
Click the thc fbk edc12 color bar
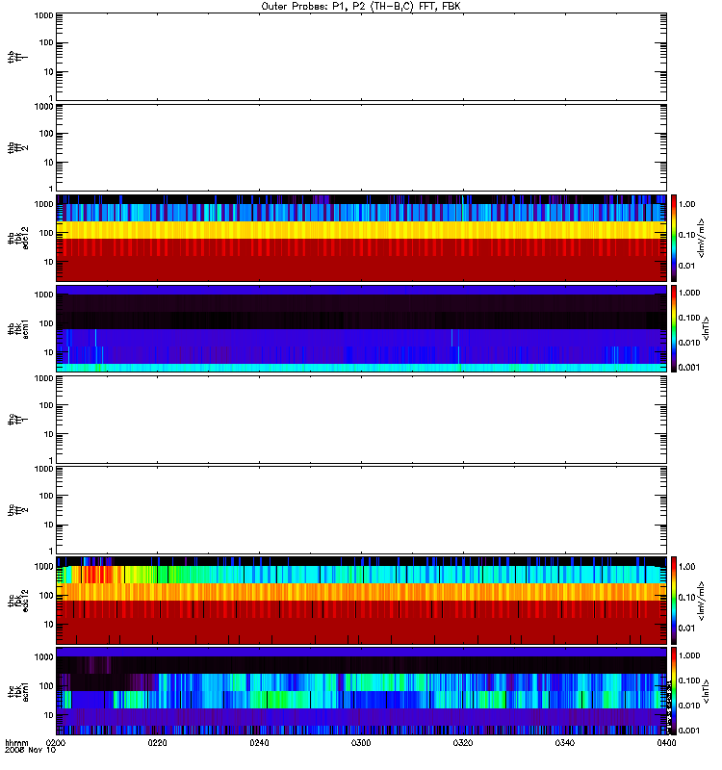(x=674, y=601)
